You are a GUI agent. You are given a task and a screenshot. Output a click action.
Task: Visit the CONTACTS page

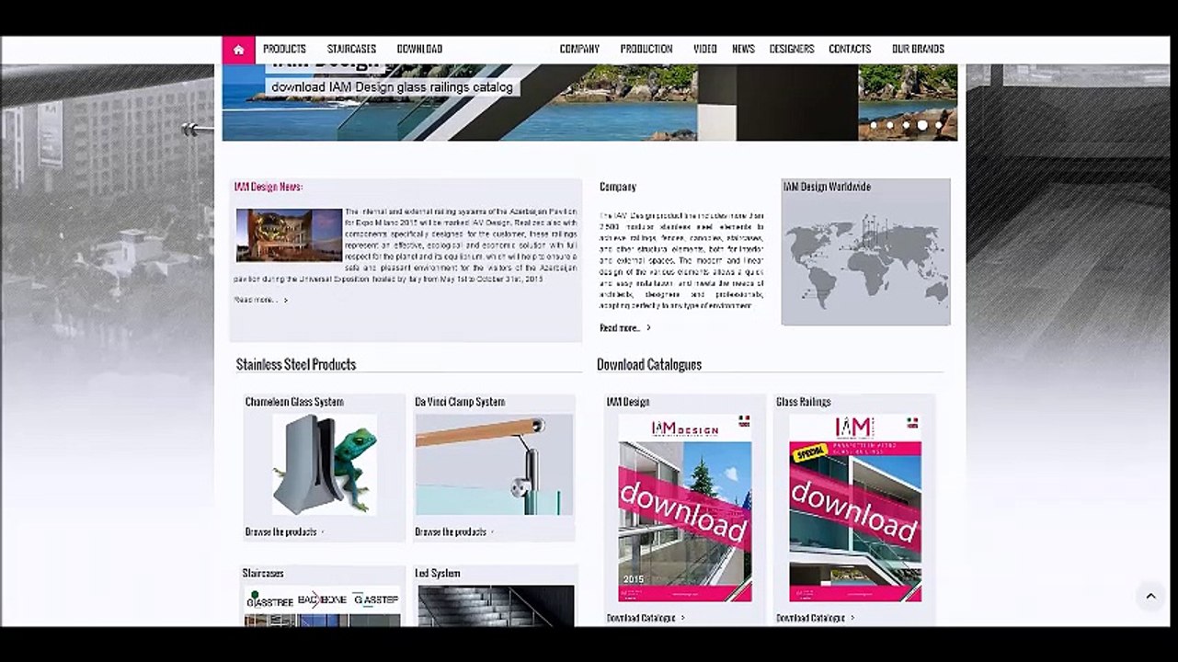point(850,50)
